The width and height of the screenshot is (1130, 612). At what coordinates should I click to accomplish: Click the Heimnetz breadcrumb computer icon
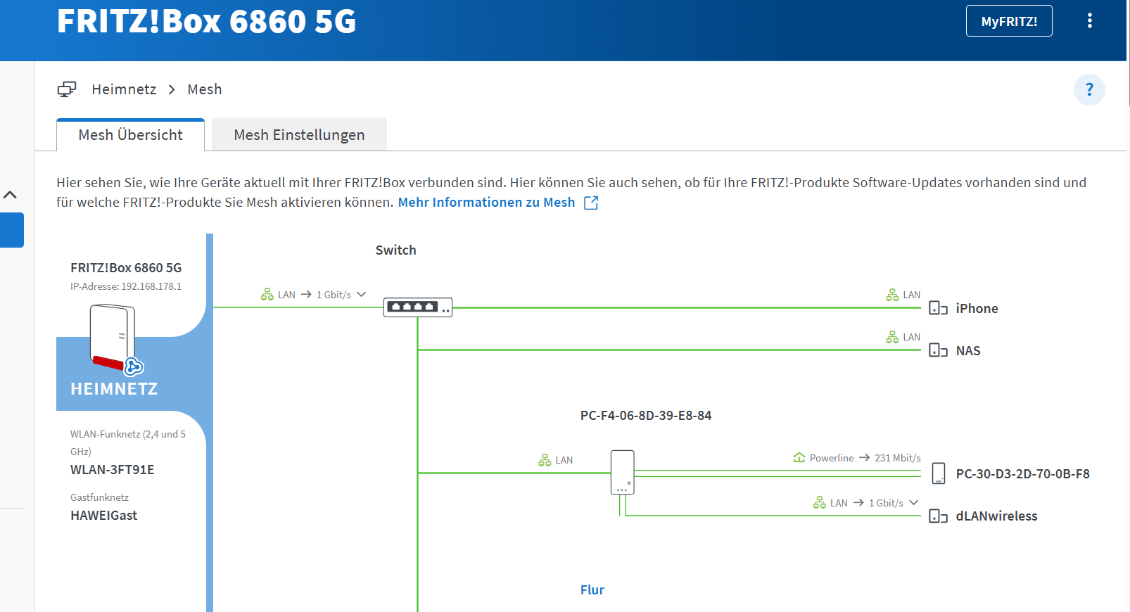pyautogui.click(x=67, y=89)
